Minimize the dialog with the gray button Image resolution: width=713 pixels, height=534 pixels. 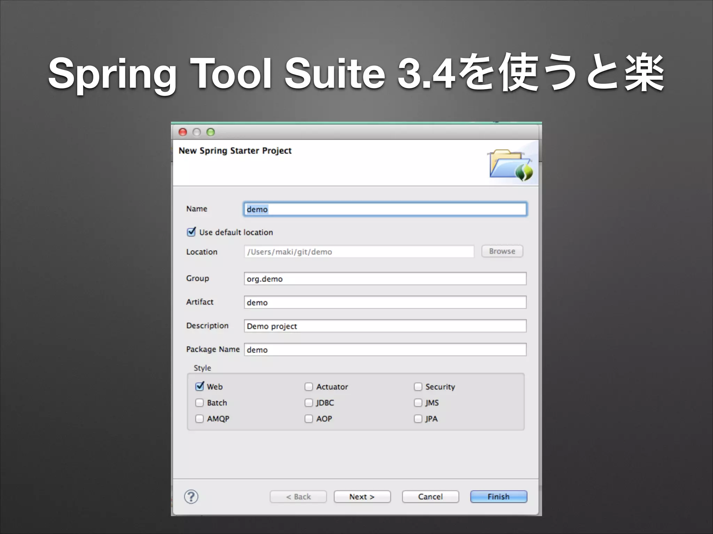(x=197, y=132)
